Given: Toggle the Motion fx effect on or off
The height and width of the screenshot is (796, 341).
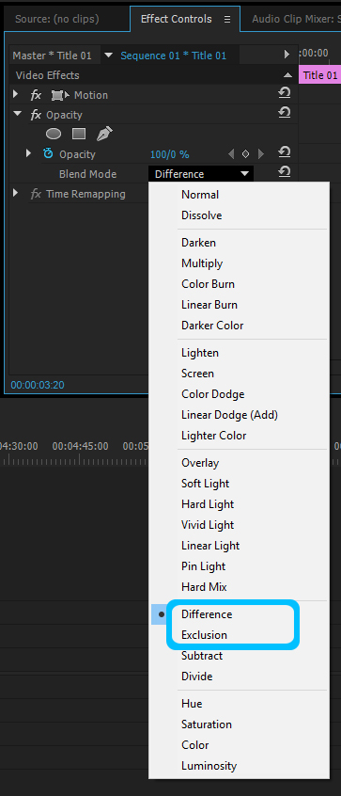Looking at the screenshot, I should click(x=36, y=95).
